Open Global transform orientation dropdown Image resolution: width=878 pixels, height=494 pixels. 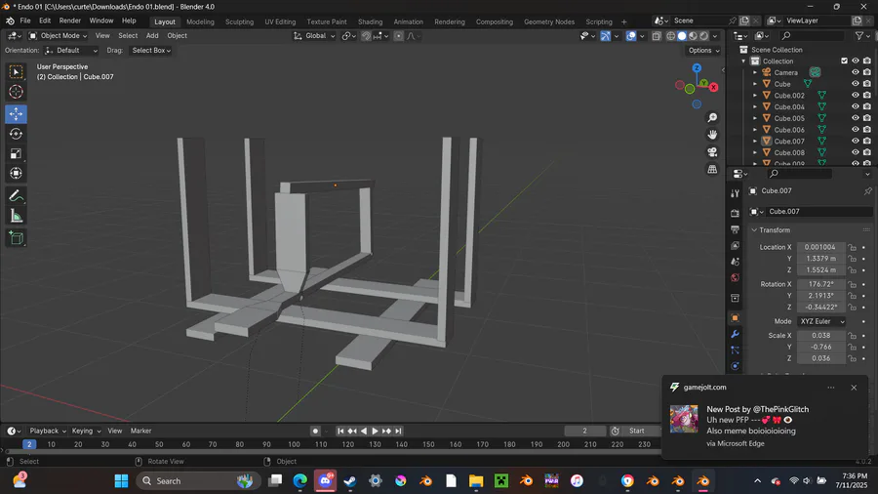[314, 36]
